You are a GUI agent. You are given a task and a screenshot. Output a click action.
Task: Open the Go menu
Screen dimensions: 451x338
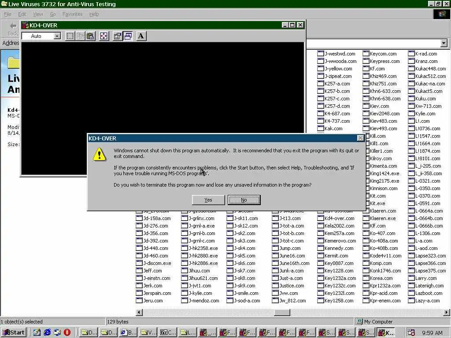pyautogui.click(x=53, y=14)
